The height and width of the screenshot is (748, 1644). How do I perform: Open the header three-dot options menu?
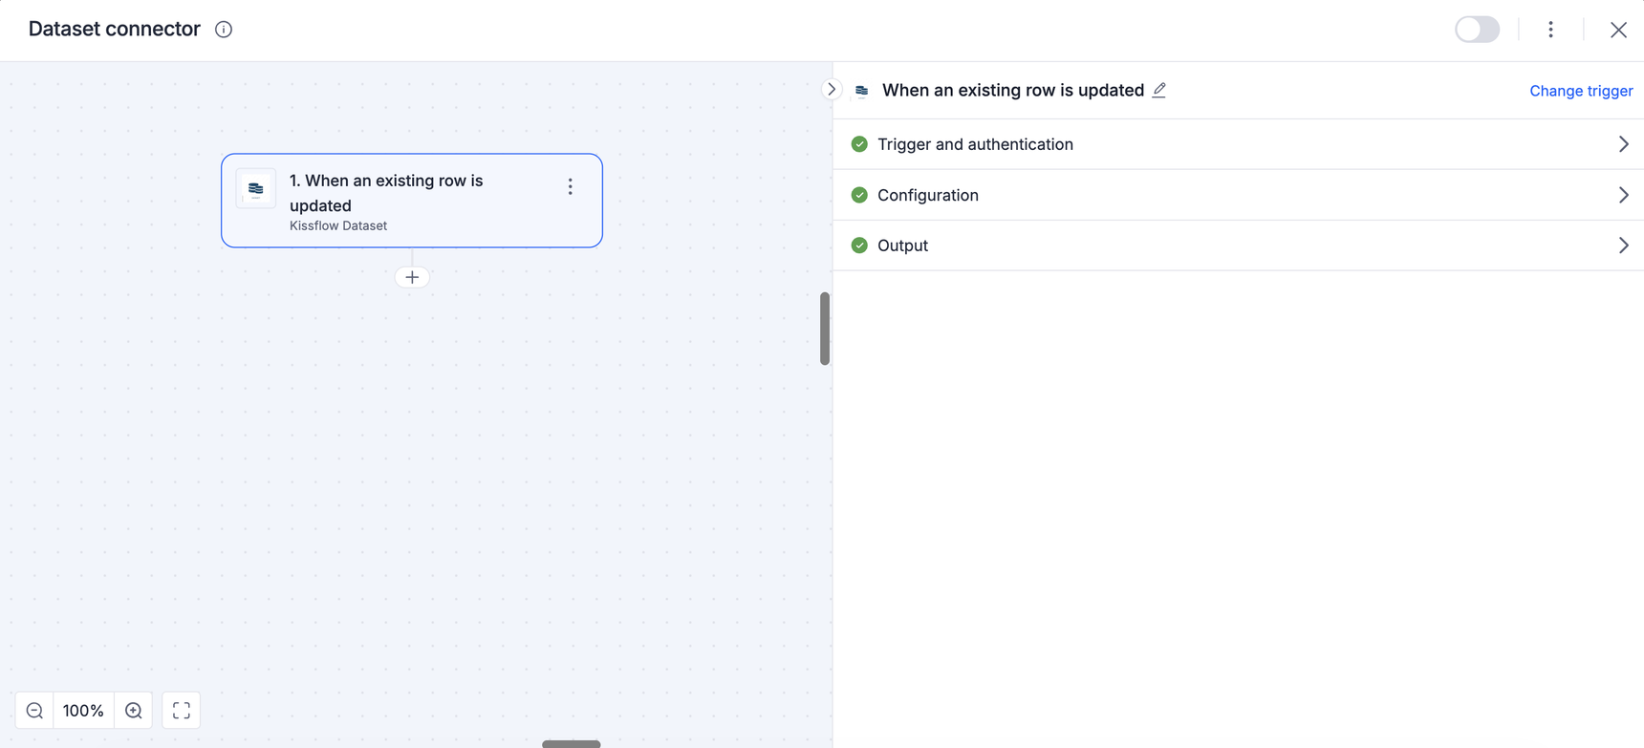(x=1550, y=30)
